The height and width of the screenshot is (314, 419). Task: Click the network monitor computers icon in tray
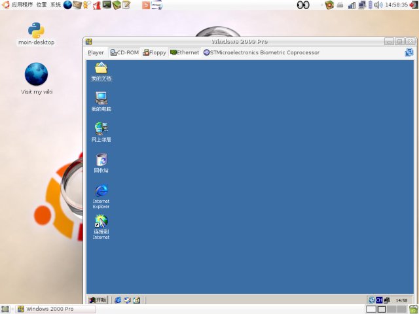point(362,5)
